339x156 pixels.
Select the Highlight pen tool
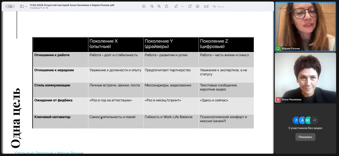[177, 6]
